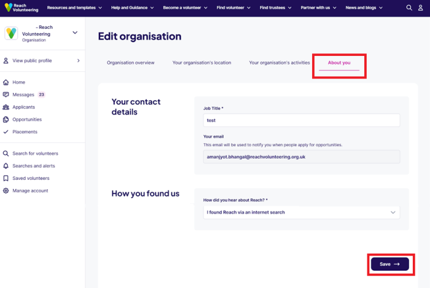430x288 pixels.
Task: Click the Manage account gear icon
Action: coord(6,191)
